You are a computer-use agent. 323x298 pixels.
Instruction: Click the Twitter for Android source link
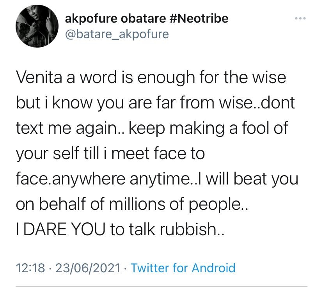(x=183, y=268)
